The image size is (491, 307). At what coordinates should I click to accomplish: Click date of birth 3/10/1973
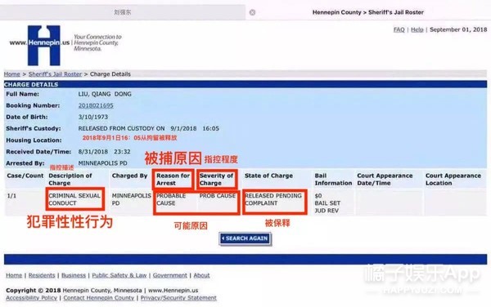(x=93, y=117)
